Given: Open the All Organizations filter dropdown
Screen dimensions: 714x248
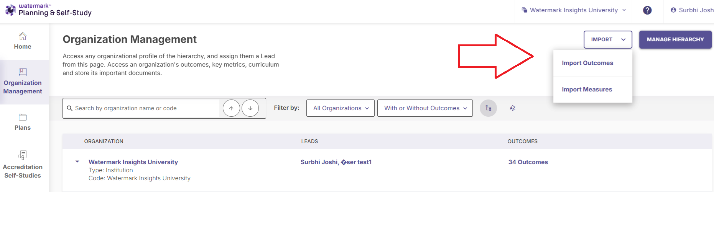Looking at the screenshot, I should [x=340, y=108].
